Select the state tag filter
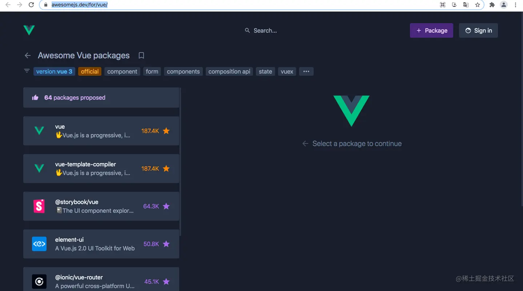 coord(265,71)
